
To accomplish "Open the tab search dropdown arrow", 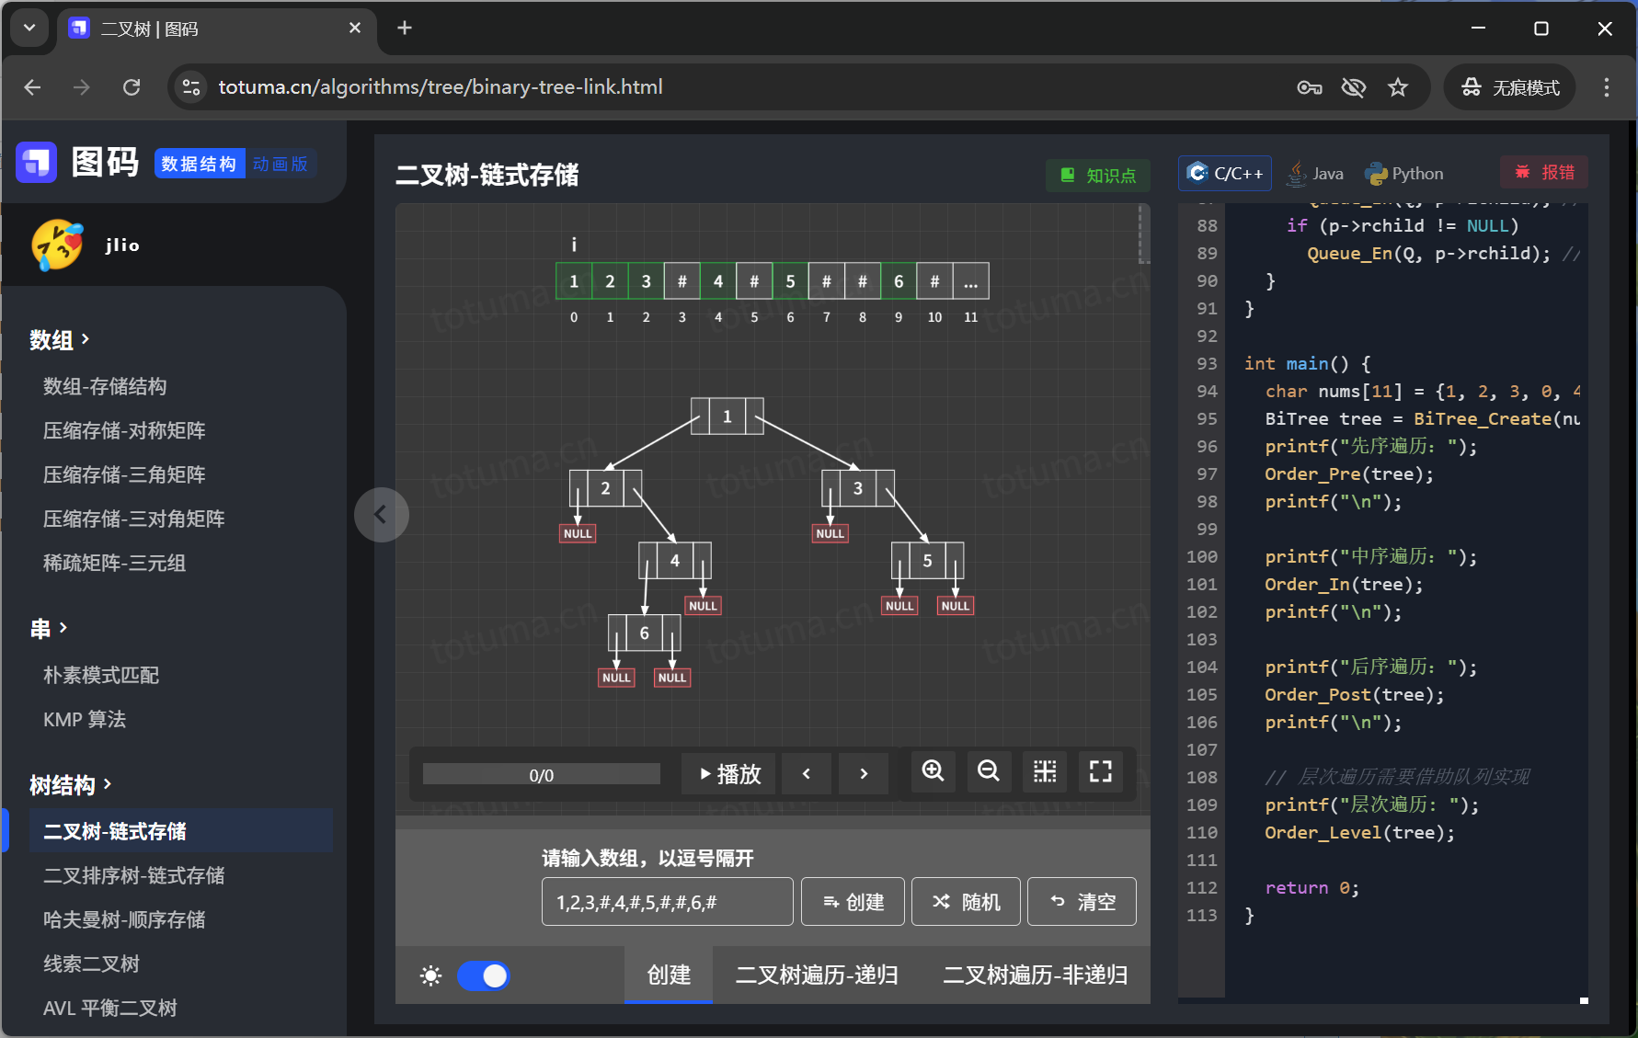I will 29,29.
